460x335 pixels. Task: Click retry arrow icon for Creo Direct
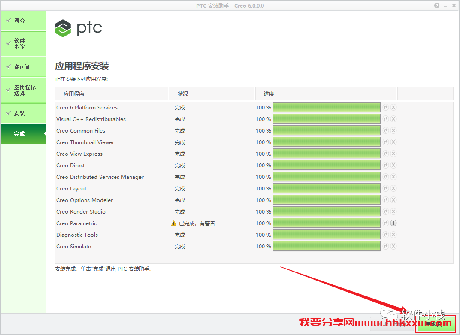386,165
